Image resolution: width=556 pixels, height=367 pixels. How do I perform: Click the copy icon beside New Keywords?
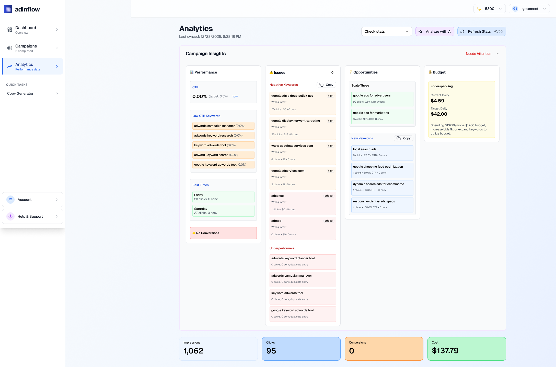[399, 138]
